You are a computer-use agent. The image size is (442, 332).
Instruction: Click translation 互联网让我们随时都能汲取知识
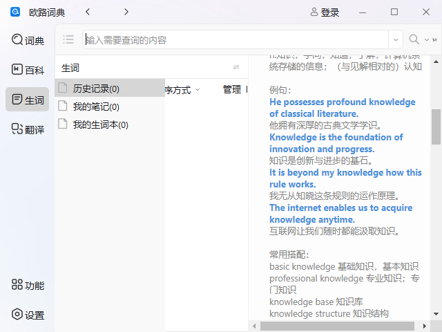pos(334,231)
